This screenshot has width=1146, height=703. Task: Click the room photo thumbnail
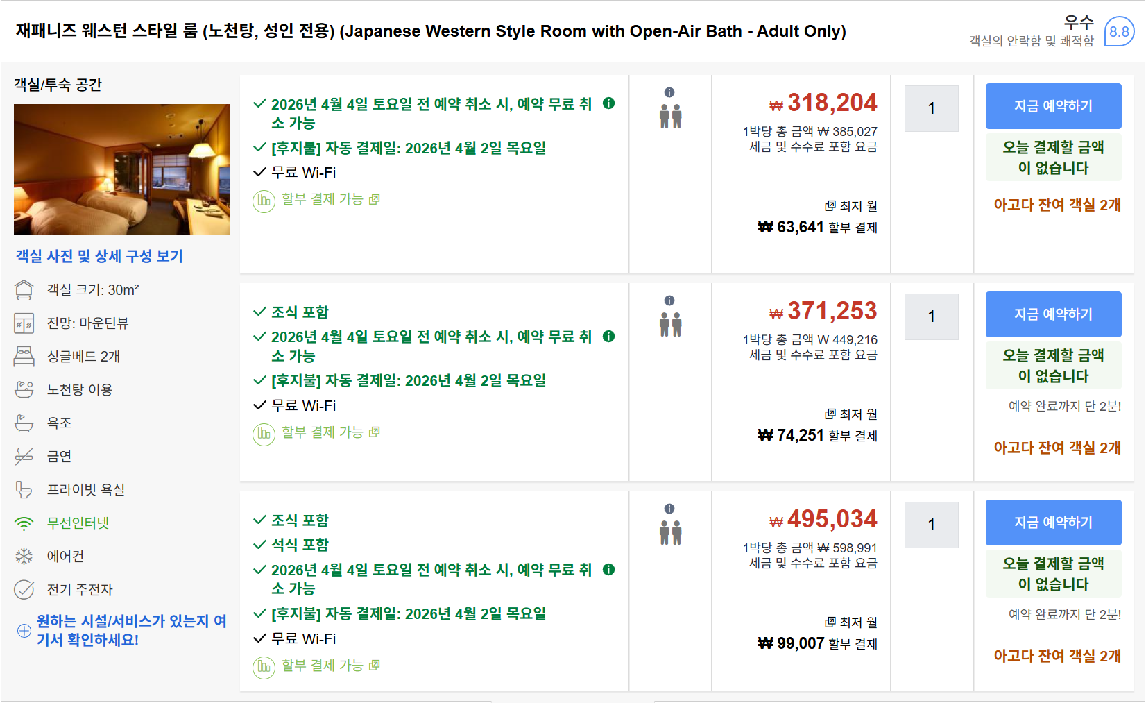[121, 169]
